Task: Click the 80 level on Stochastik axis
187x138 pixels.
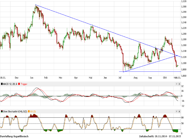Action: pos(182,117)
